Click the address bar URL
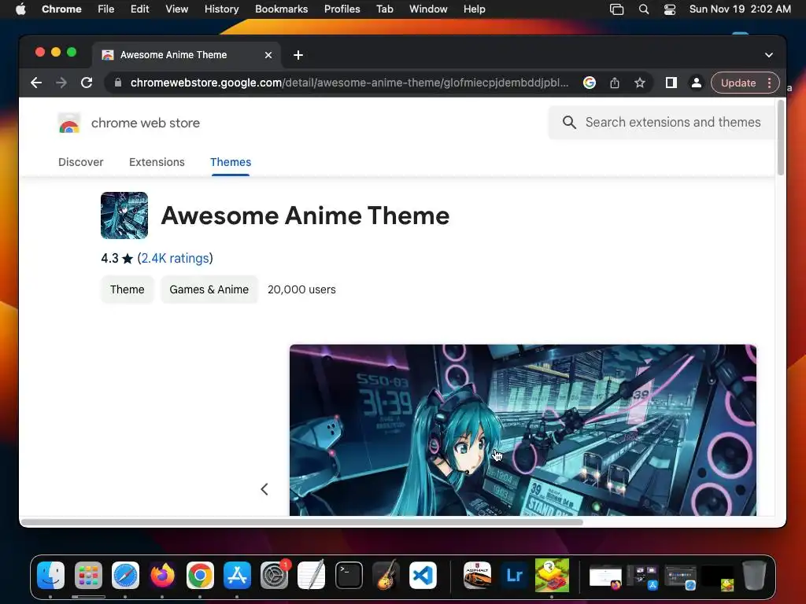 coord(349,83)
